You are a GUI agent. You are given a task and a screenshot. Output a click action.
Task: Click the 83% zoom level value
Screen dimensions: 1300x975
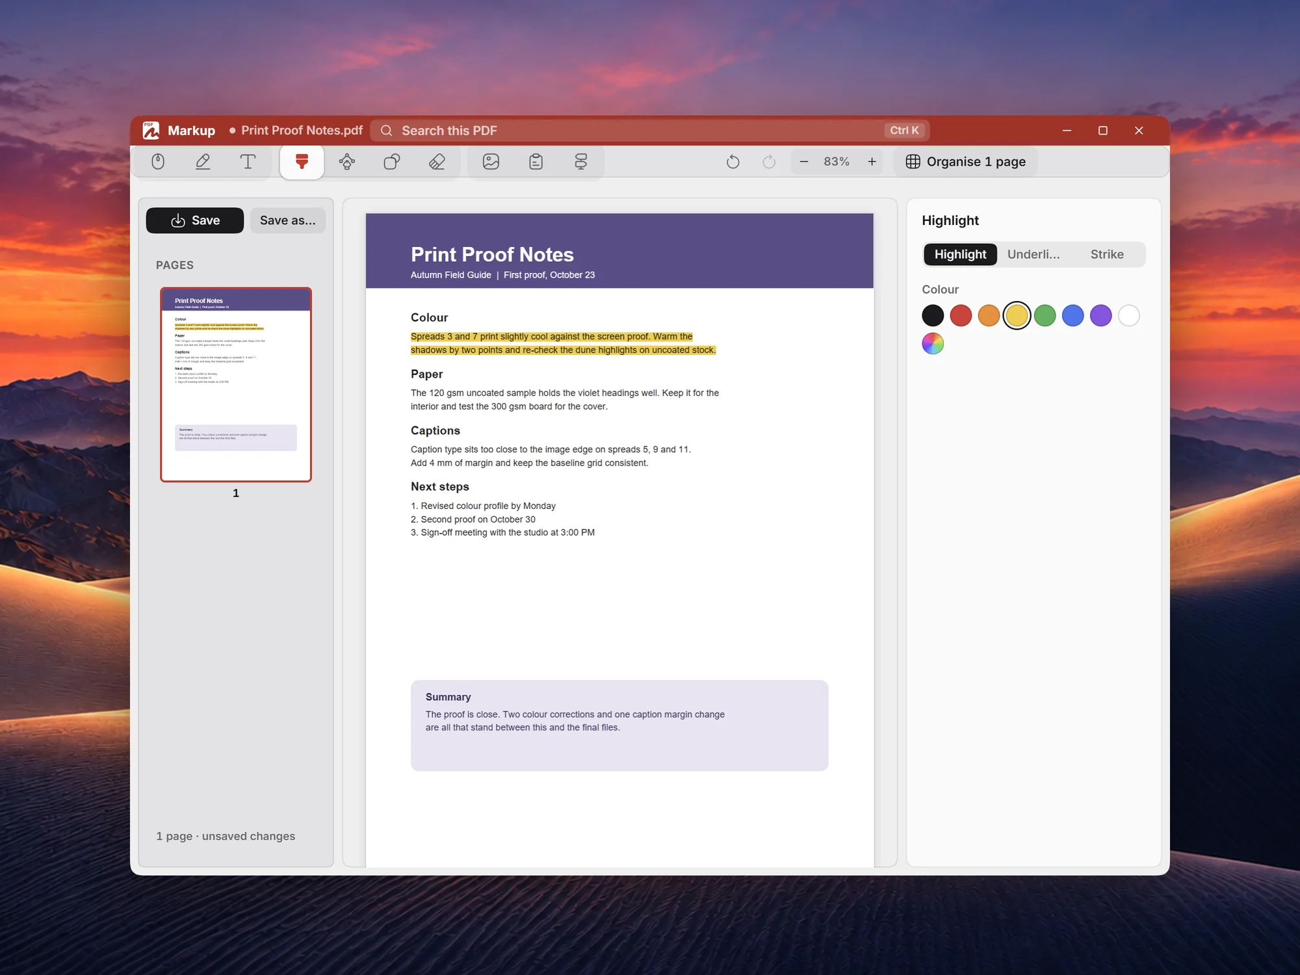pos(837,162)
